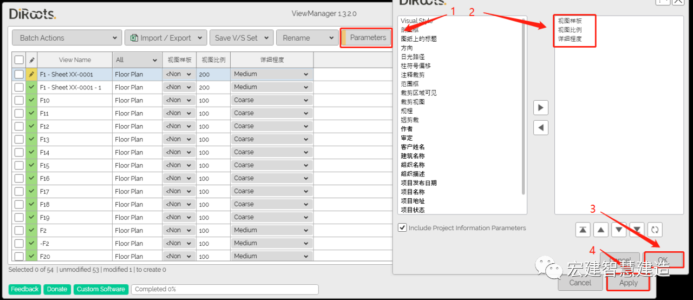Check the box for F12 row

point(19,126)
